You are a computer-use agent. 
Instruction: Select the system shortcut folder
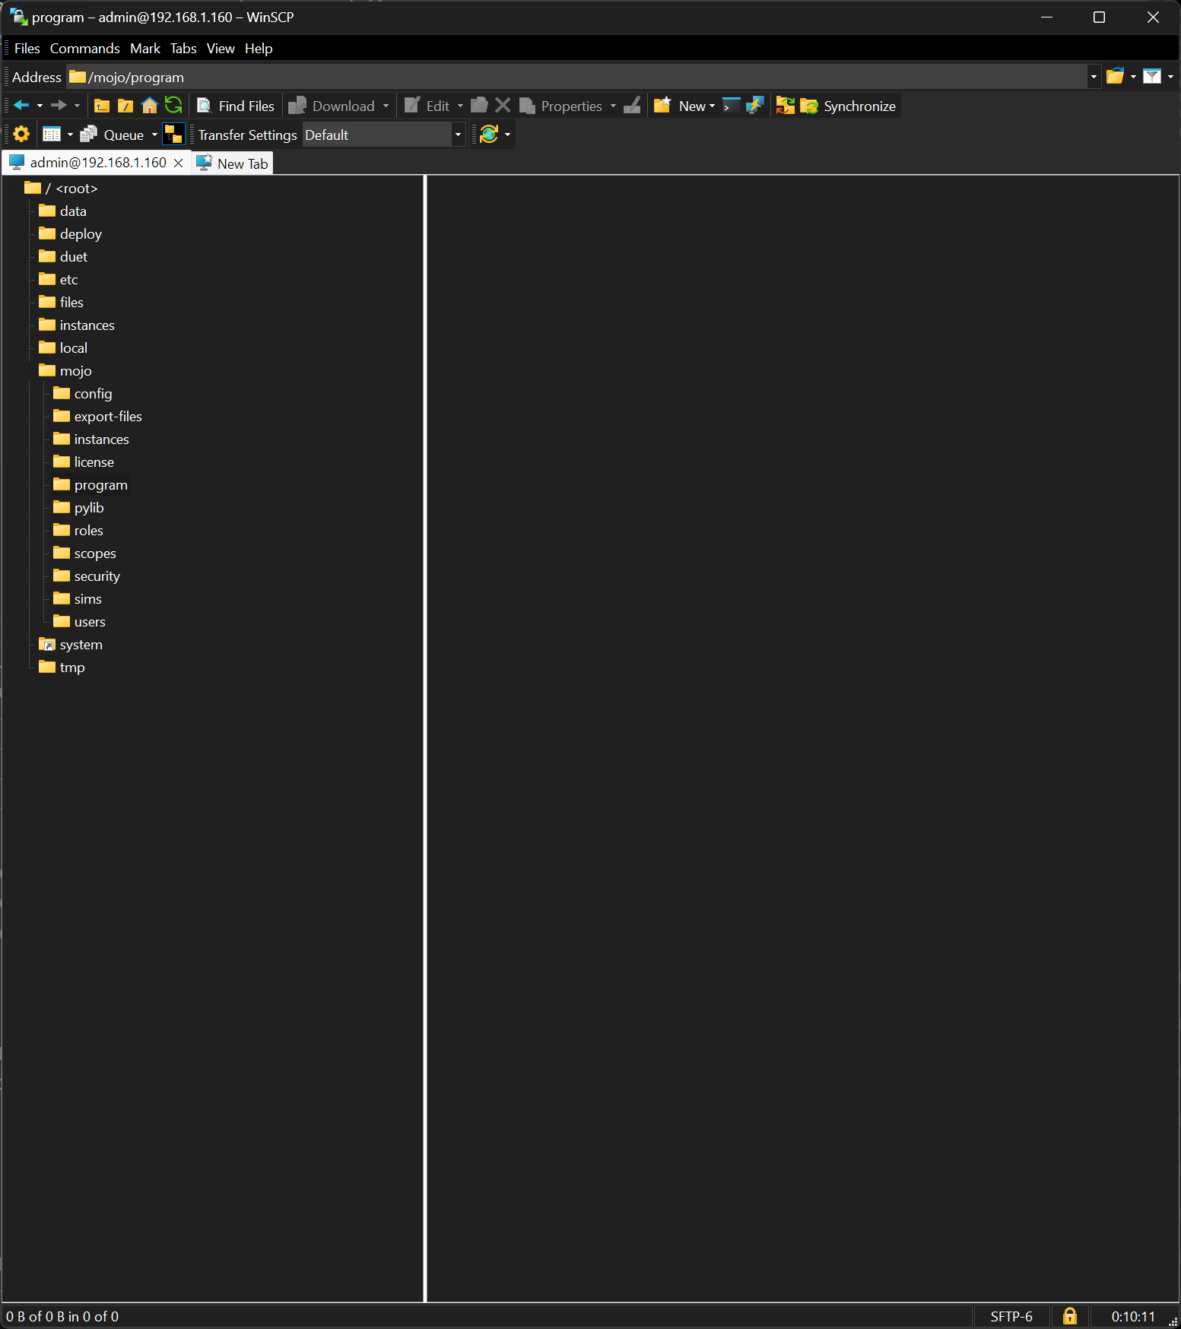point(71,644)
